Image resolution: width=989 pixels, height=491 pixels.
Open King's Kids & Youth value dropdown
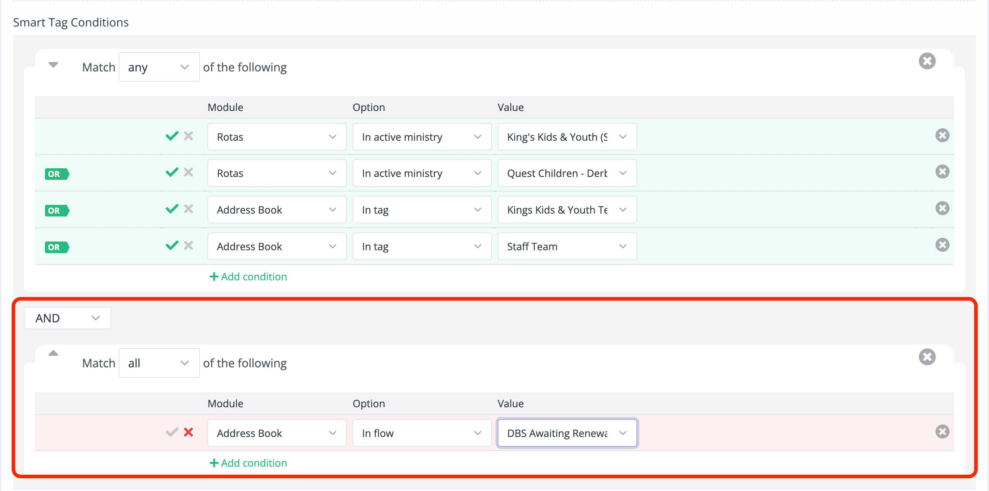pyautogui.click(x=567, y=137)
